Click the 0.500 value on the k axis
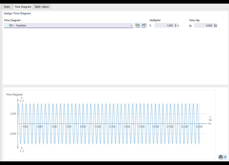This screenshot has width=229, height=165. click(x=13, y=114)
